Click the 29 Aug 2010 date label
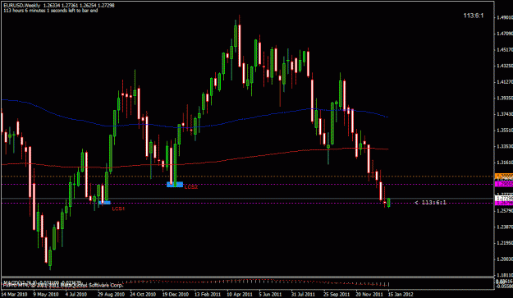This screenshot has height=298, width=513. pos(112,294)
